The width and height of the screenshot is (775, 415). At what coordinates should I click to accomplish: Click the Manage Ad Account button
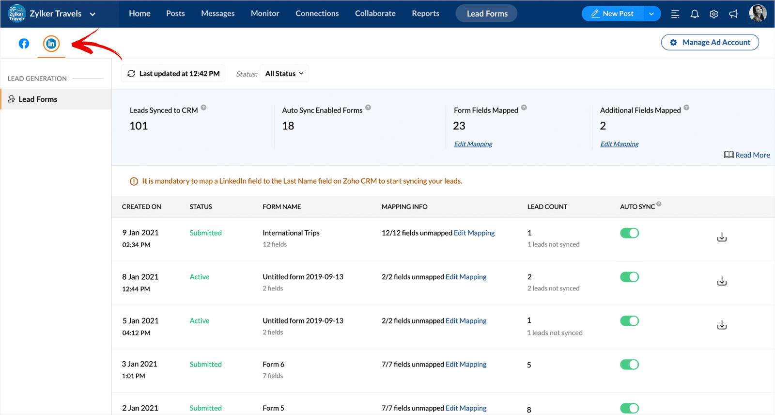pyautogui.click(x=710, y=43)
